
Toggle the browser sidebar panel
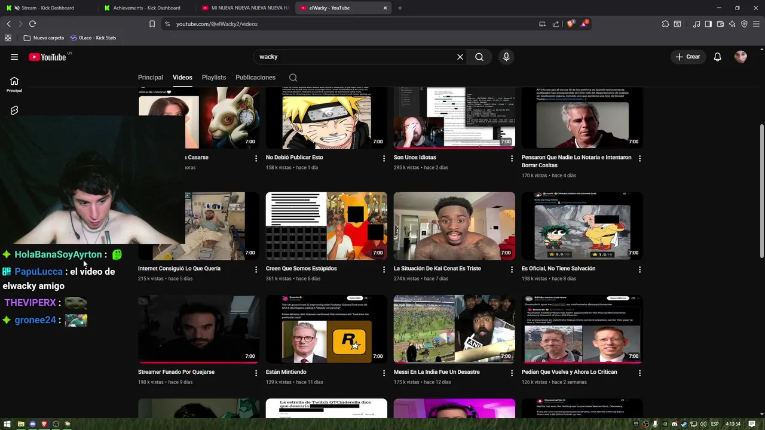[708, 24]
